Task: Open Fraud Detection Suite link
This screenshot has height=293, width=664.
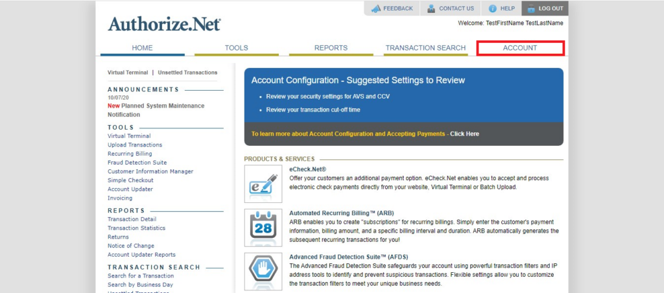Action: [x=137, y=163]
